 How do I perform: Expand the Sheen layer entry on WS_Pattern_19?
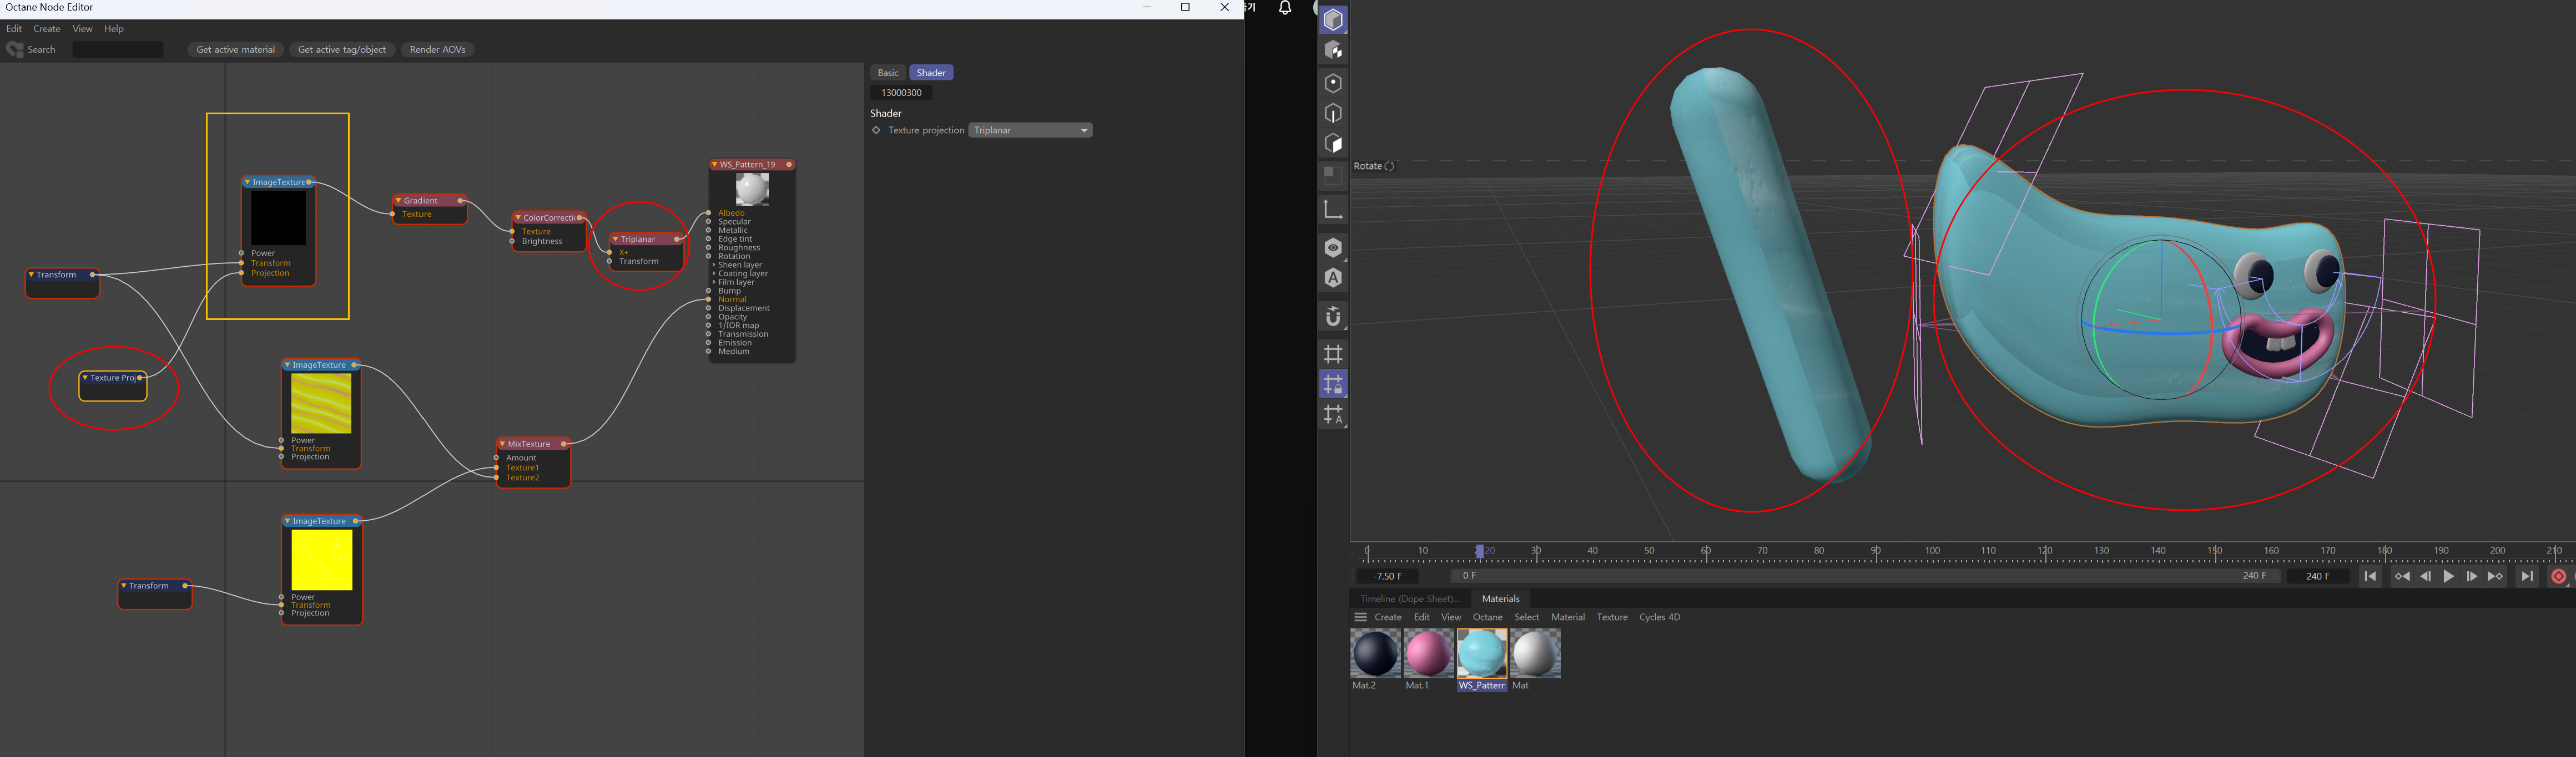(714, 265)
